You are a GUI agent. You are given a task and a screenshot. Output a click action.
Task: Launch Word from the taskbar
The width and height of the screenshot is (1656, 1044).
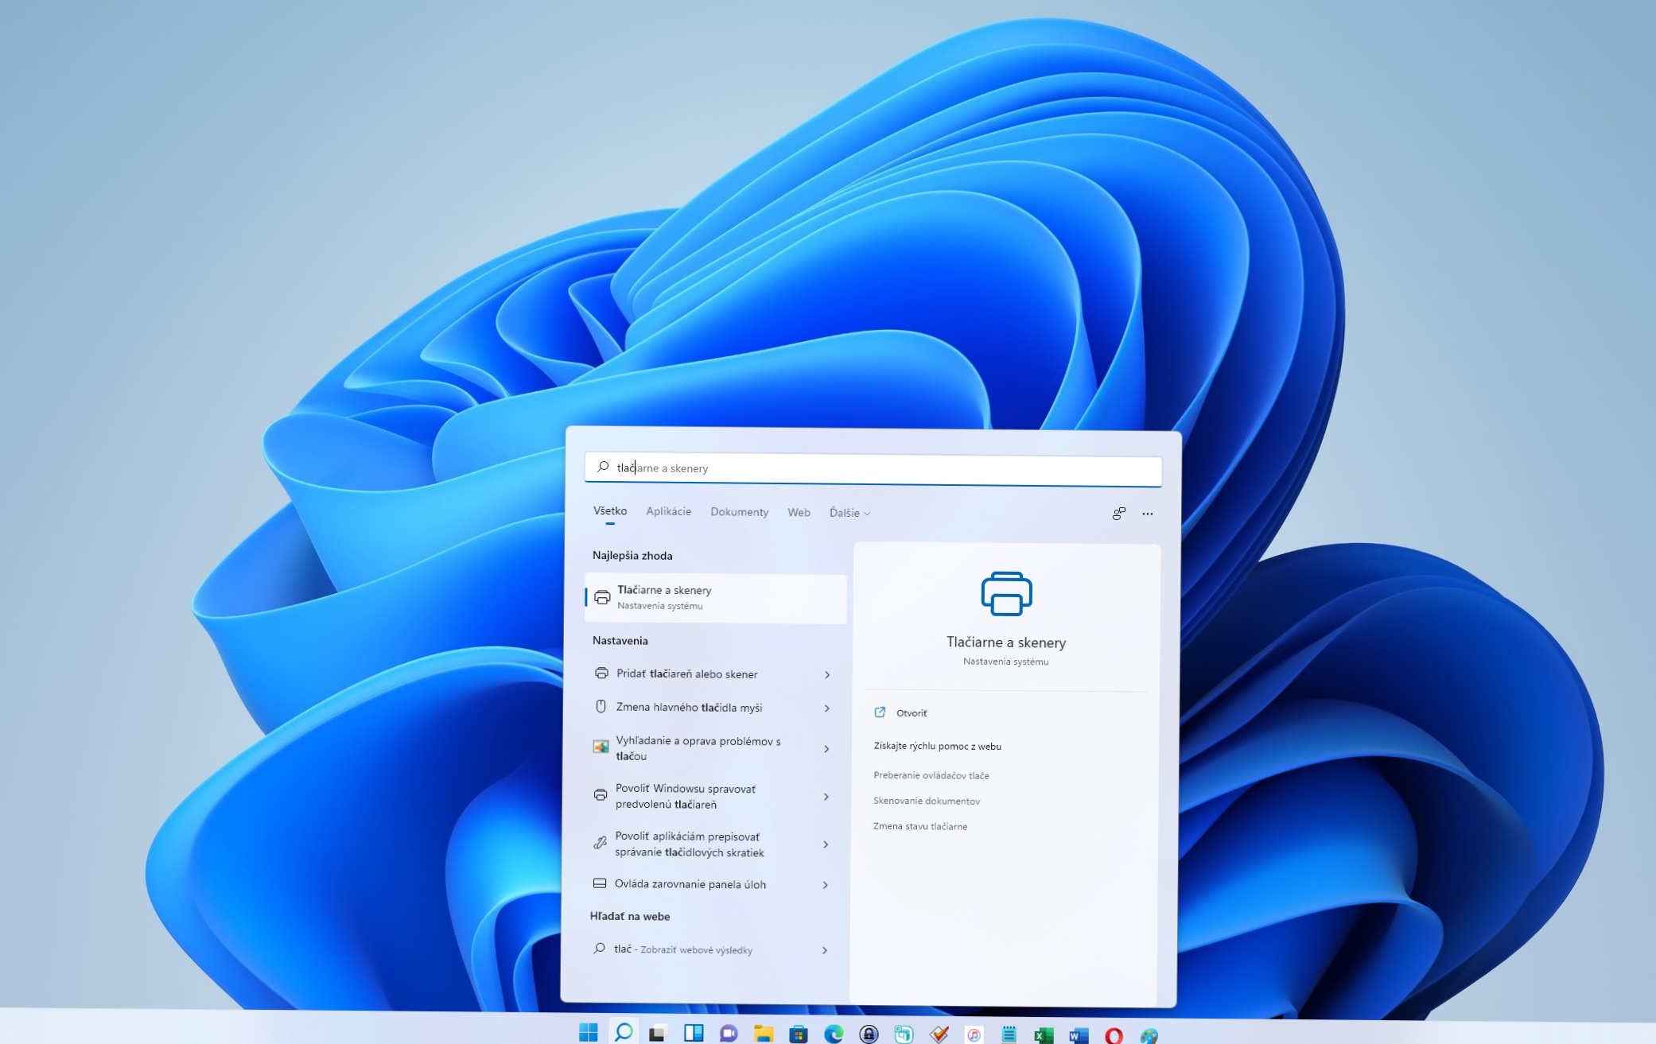point(1079,1034)
